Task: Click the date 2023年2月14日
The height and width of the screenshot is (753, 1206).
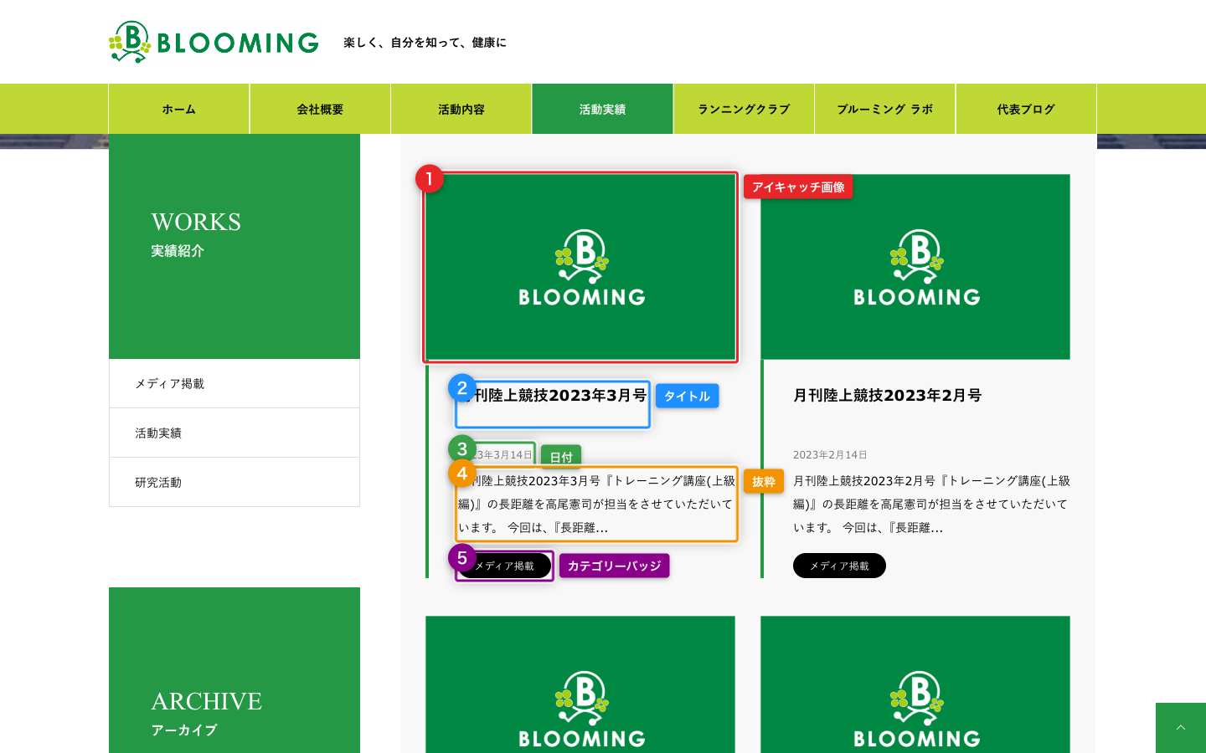Action: tap(830, 455)
